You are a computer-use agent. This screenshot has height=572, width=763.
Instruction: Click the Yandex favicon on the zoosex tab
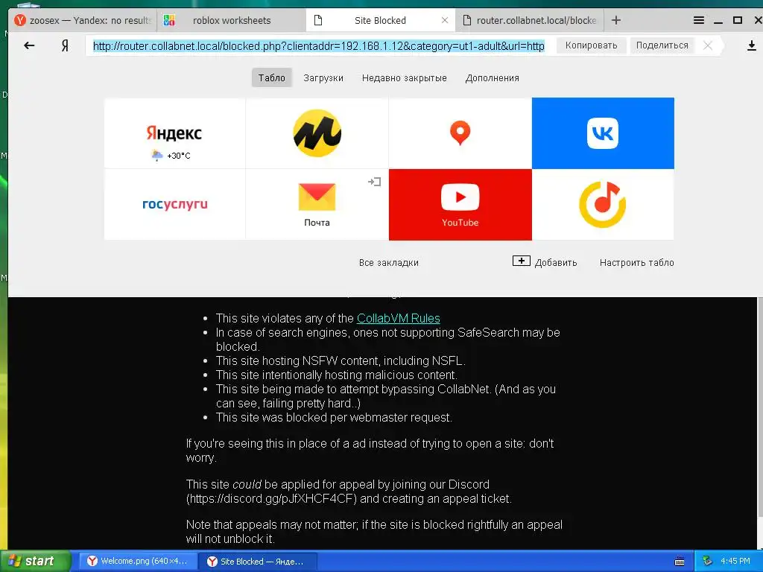(20, 20)
